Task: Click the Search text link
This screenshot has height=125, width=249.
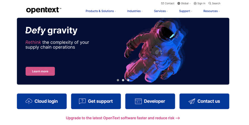Action: (x=216, y=3)
